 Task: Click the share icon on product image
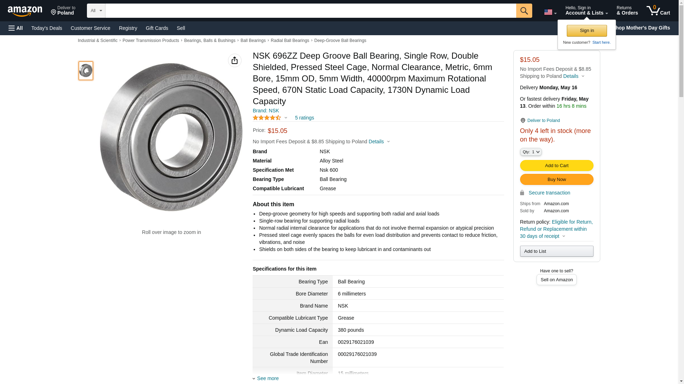[234, 60]
